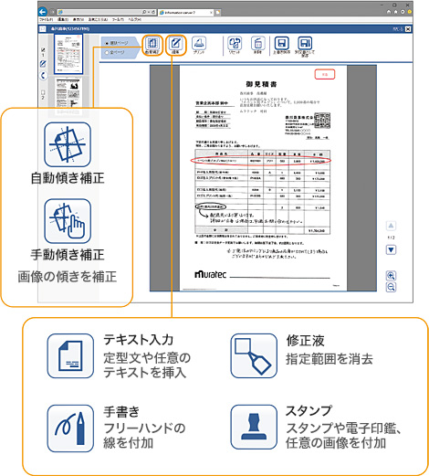Viewport: 429px width, 476px height.
Task: Click the 削除 delete trash icon
Action: coord(258,43)
